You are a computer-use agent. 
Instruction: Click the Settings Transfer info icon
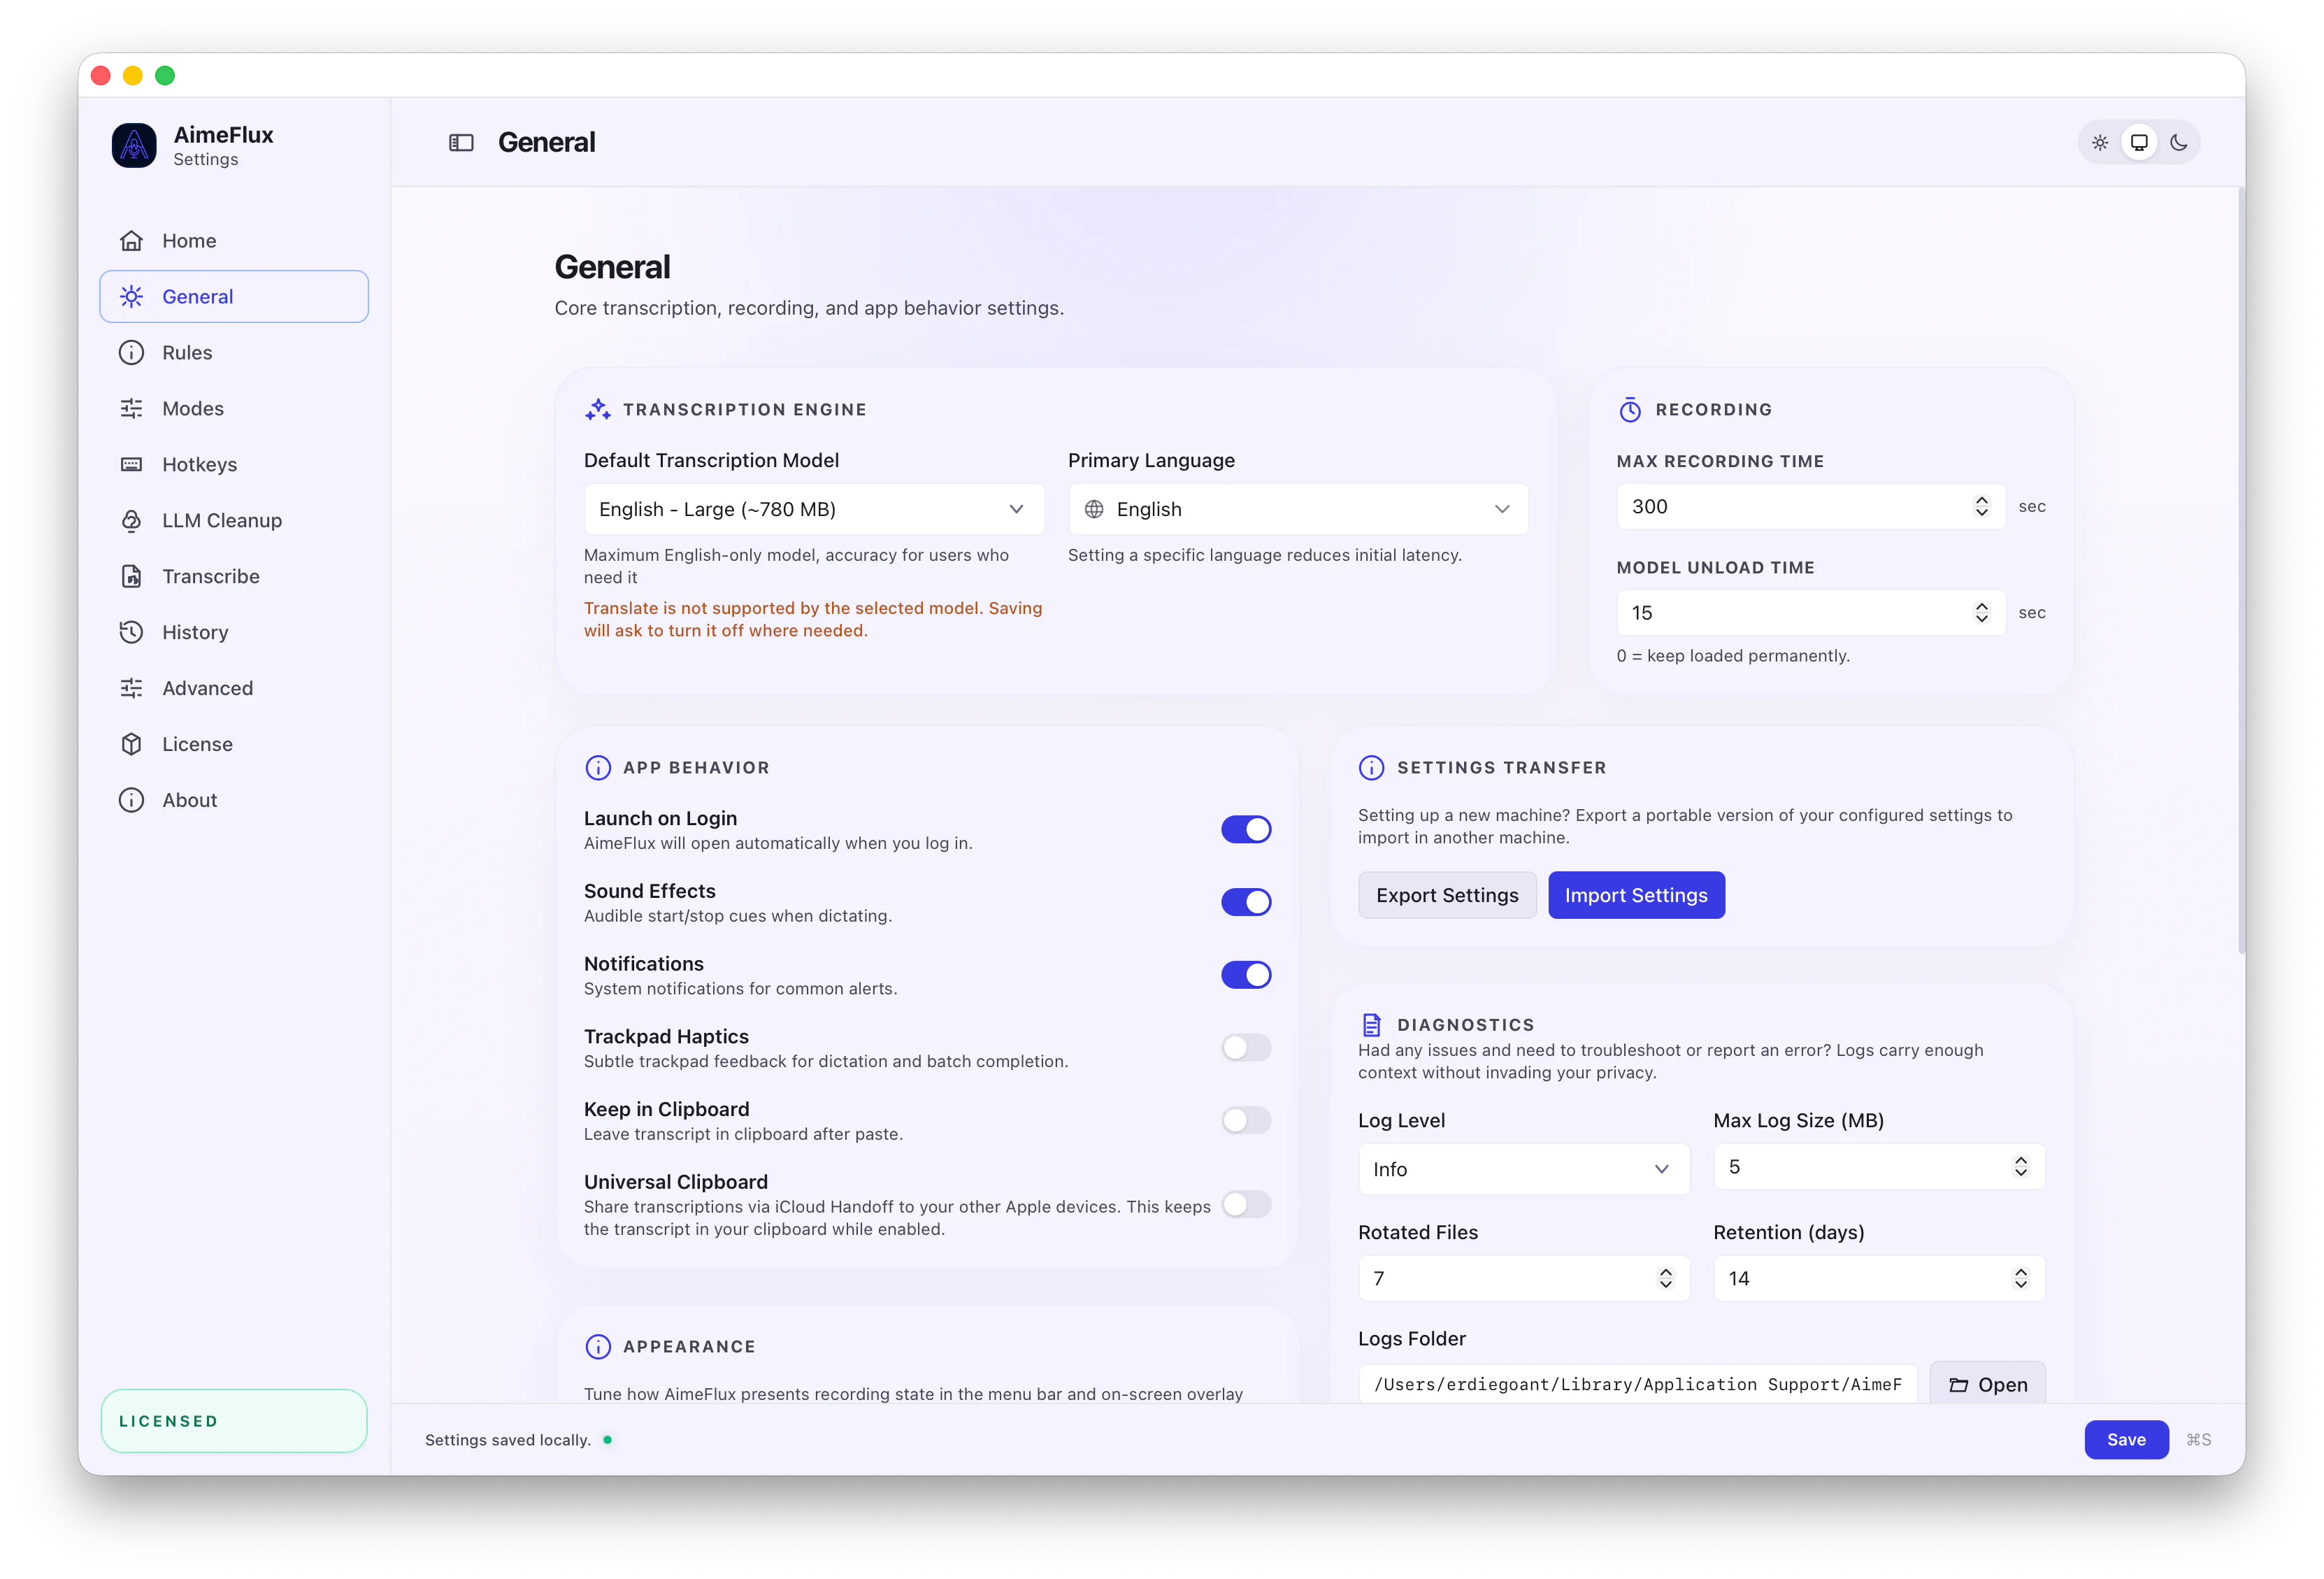tap(1372, 768)
